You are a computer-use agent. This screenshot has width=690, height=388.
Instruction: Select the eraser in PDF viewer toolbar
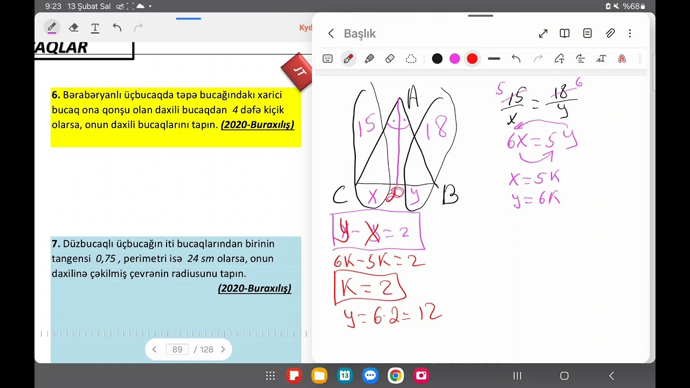click(73, 27)
